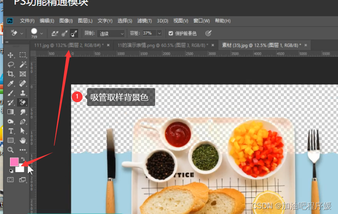Screen dimensions: 338x214
Task: Select the Spot Healing Brush tool
Action: (x=23, y=84)
